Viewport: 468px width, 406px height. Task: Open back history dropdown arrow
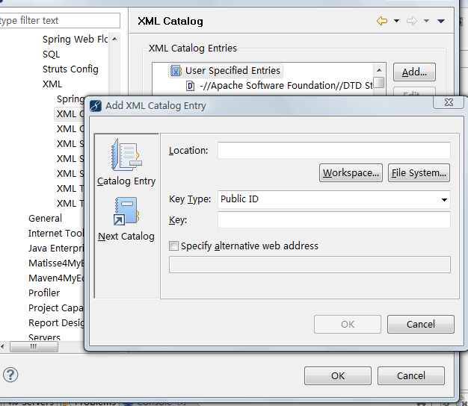(x=396, y=21)
